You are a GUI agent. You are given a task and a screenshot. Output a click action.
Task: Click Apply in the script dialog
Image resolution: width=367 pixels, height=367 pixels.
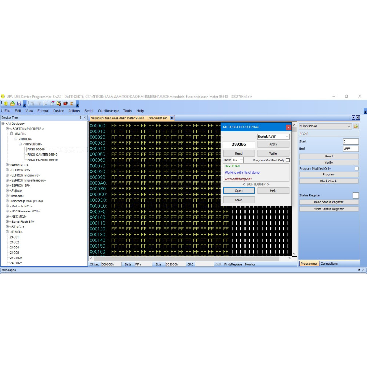[x=273, y=144]
